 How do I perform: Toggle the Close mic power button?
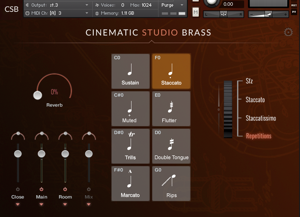pyautogui.click(x=18, y=189)
